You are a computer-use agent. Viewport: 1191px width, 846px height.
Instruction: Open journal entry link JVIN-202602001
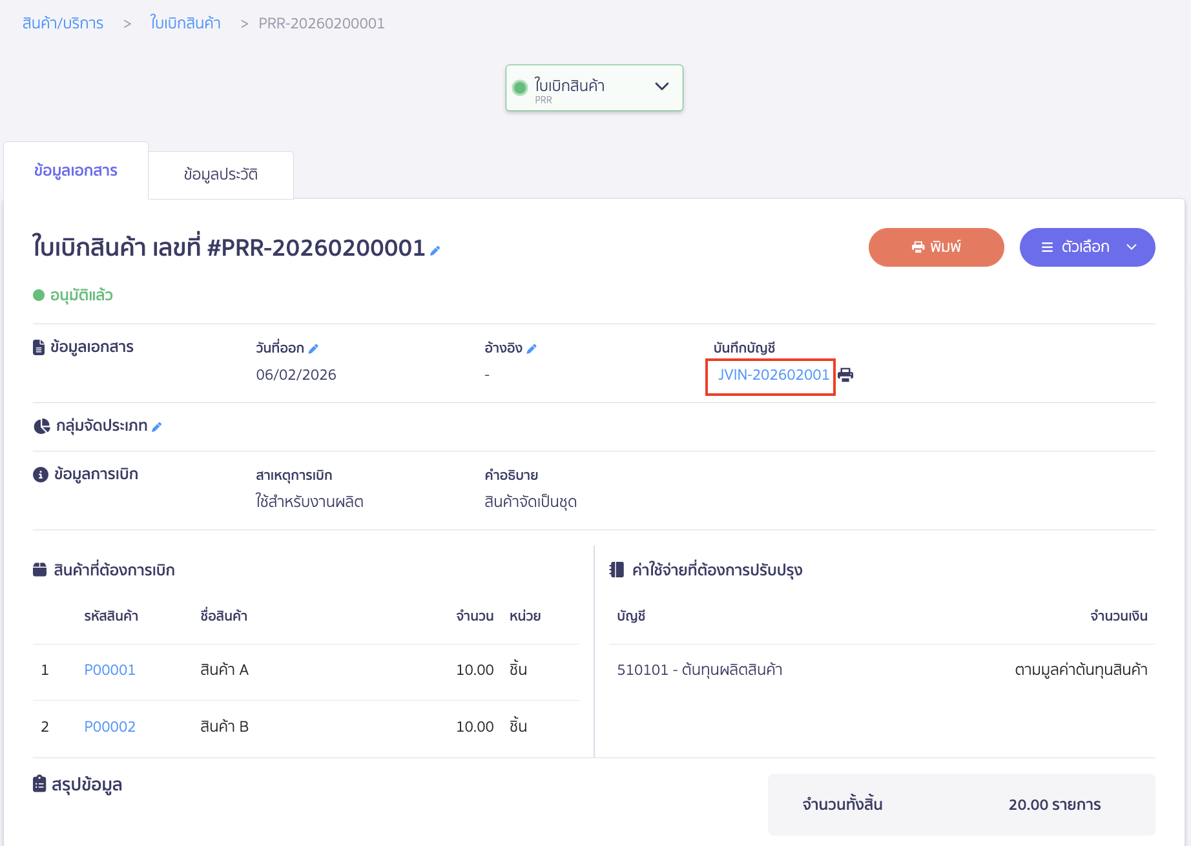772,375
